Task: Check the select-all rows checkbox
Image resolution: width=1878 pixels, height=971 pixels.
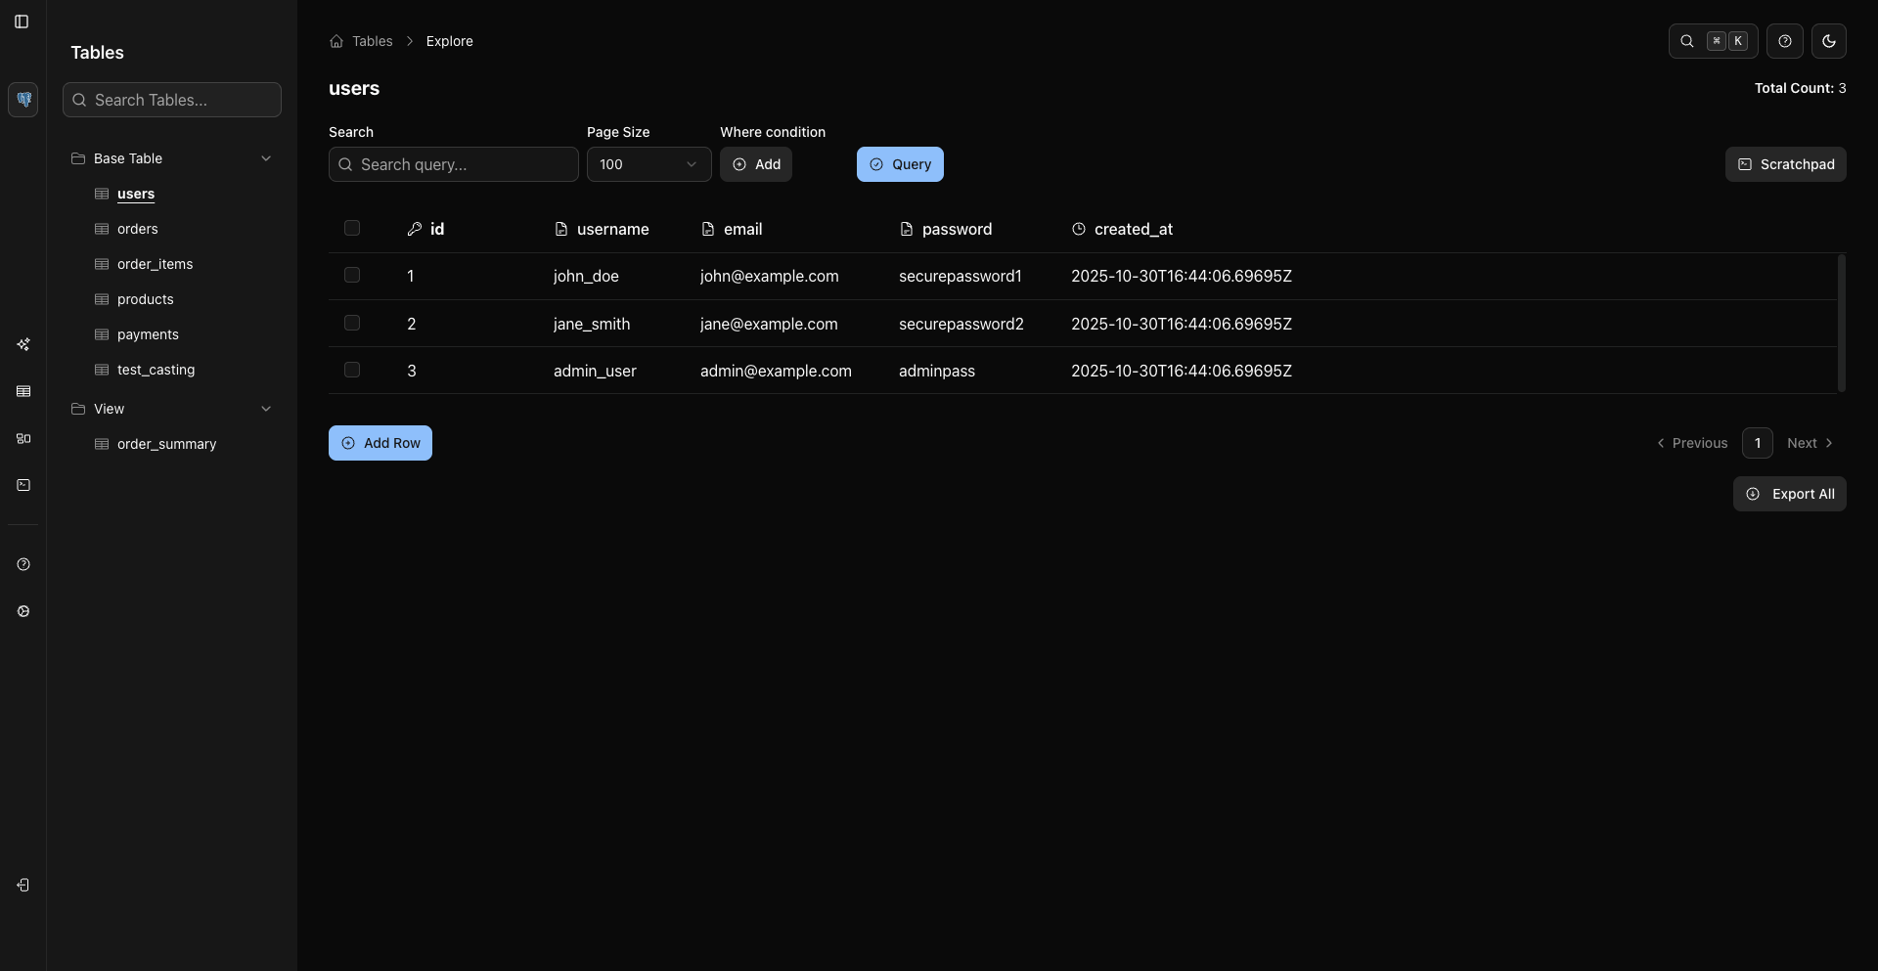Action: (352, 228)
